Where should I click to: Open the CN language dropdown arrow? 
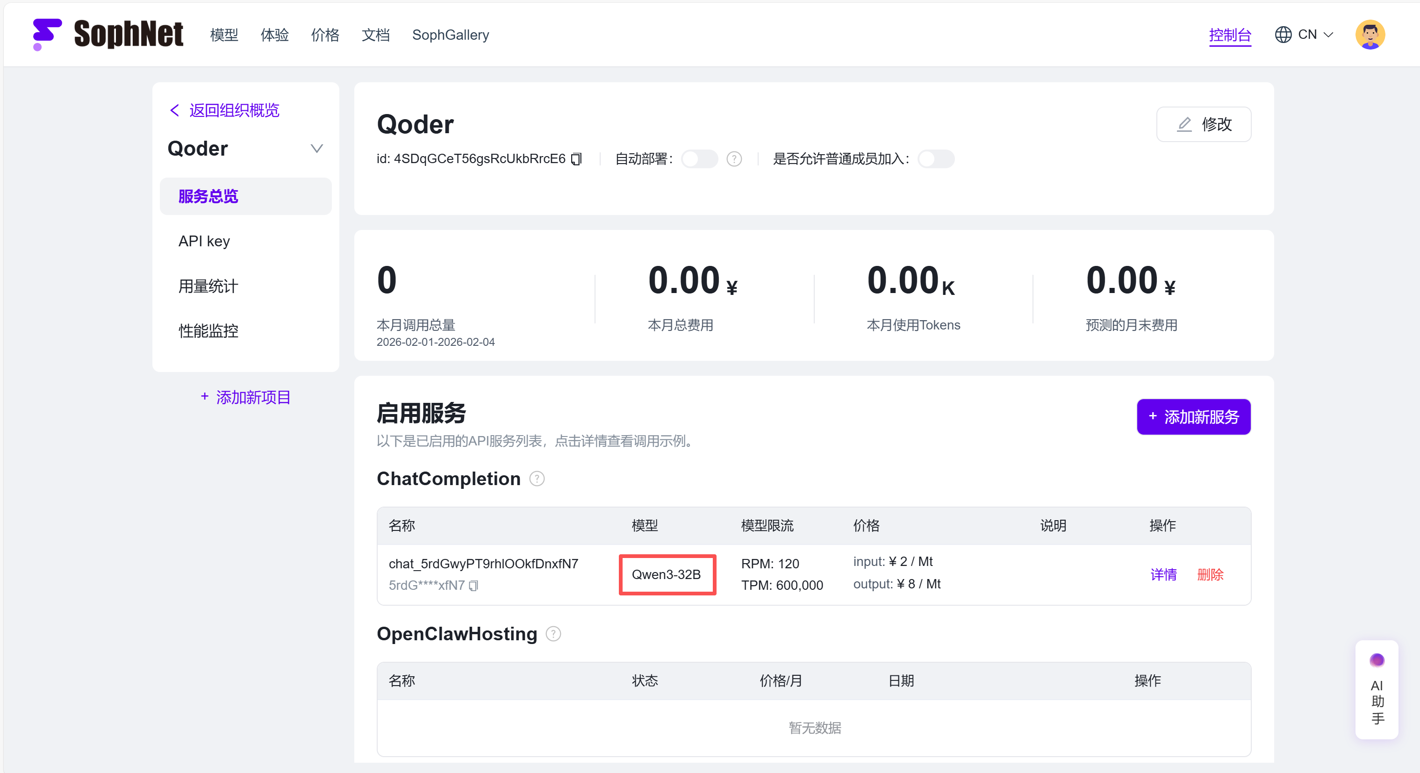coord(1328,35)
